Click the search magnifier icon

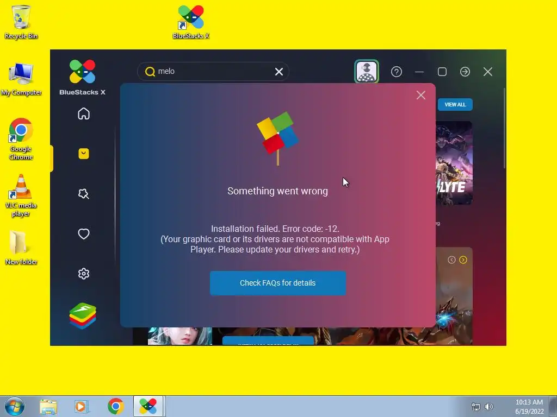point(150,72)
